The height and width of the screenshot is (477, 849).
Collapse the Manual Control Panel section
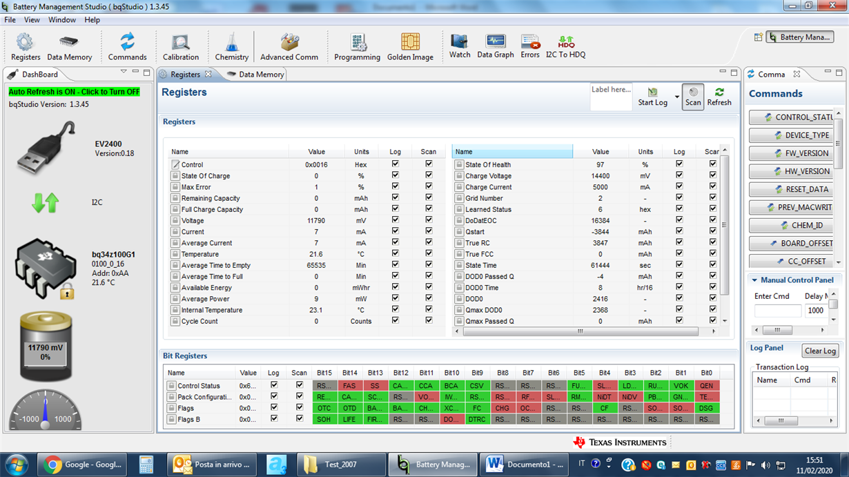click(754, 280)
